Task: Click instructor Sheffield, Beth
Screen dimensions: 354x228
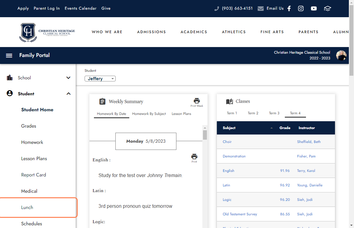Action: pos(309,142)
